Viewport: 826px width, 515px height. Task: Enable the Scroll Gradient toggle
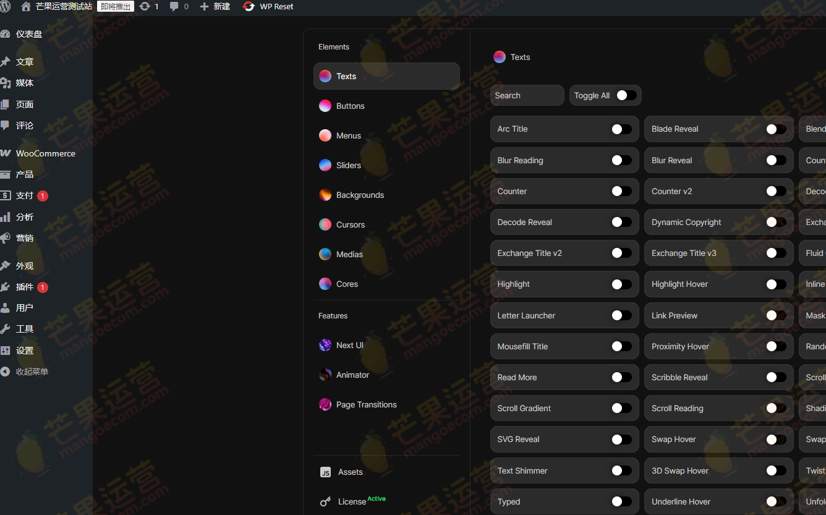[621, 408]
